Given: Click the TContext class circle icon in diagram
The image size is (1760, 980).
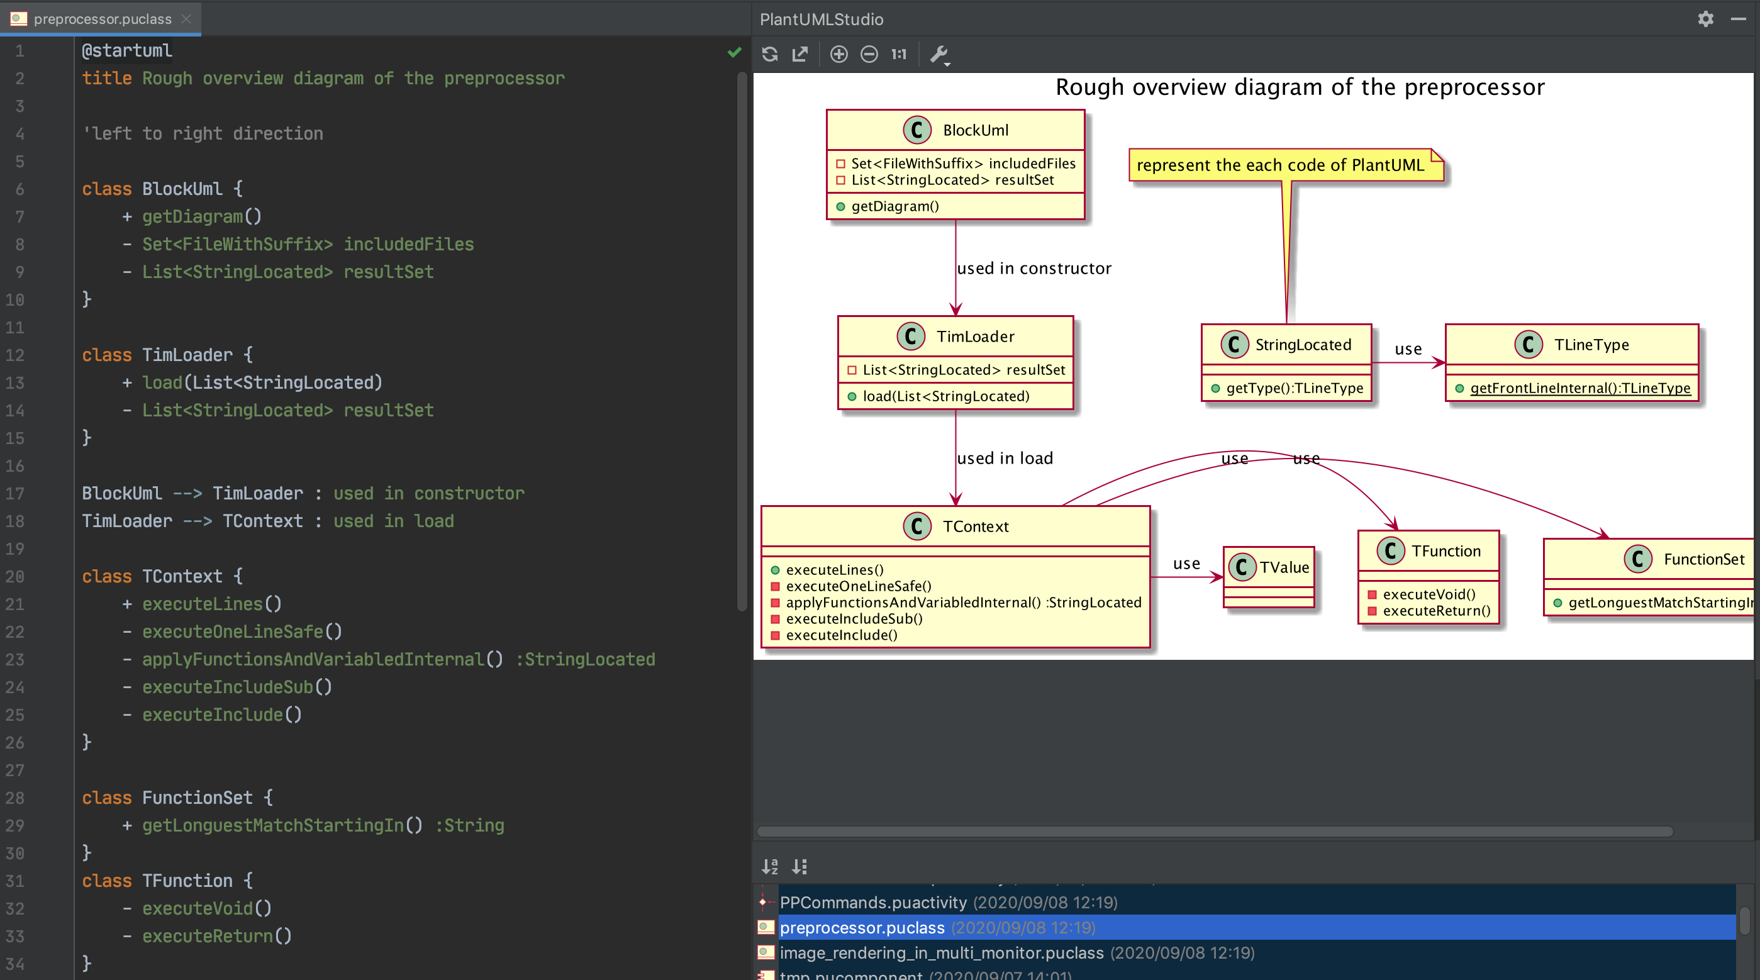Looking at the screenshot, I should pos(917,526).
